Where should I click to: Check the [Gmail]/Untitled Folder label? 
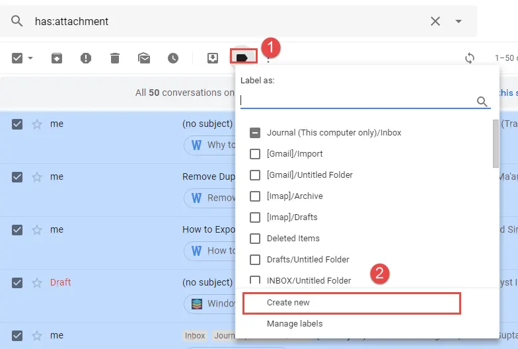[x=255, y=174]
